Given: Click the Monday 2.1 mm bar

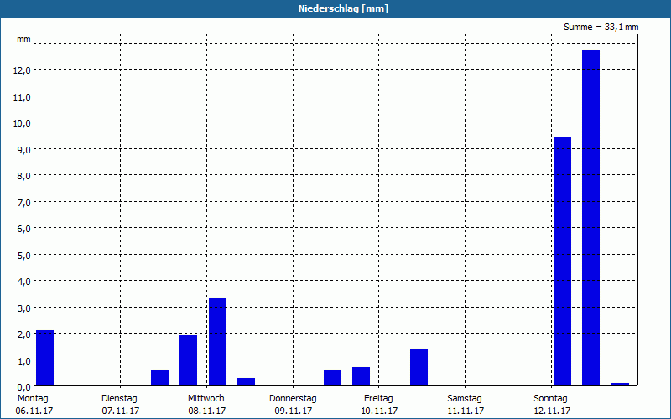Looking at the screenshot, I should coord(45,358).
